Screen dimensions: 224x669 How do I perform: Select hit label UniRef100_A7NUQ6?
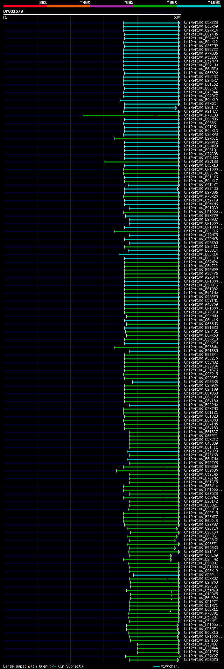tap(201, 53)
